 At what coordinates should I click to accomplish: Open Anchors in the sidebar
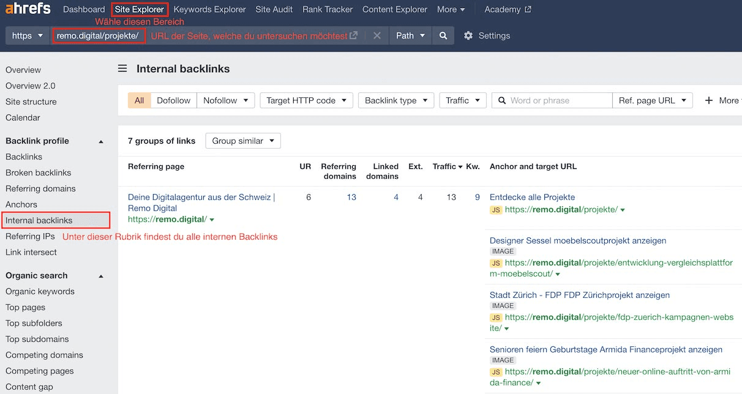coord(21,204)
